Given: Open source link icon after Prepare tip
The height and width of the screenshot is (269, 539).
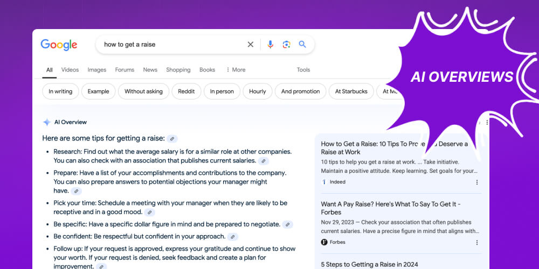Looking at the screenshot, I should tap(77, 191).
